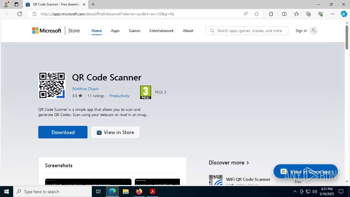The width and height of the screenshot is (350, 197).
Task: Open WiFi QR Code Scanner app
Action: [248, 179]
